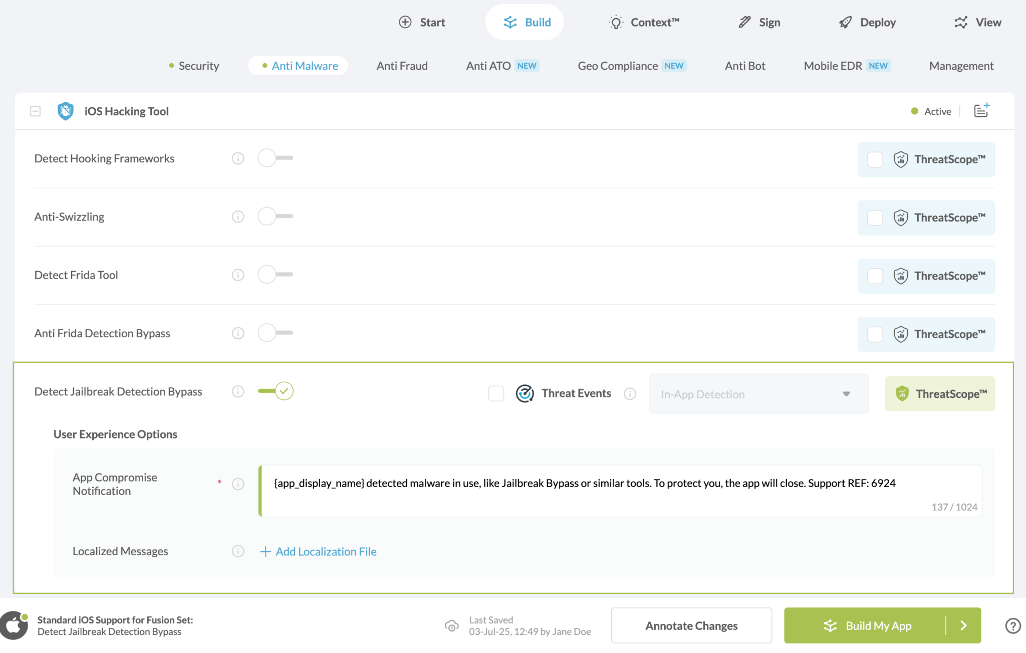Viewport: 1026px width, 653px height.
Task: Switch to the Anti Fraud tab
Action: point(402,66)
